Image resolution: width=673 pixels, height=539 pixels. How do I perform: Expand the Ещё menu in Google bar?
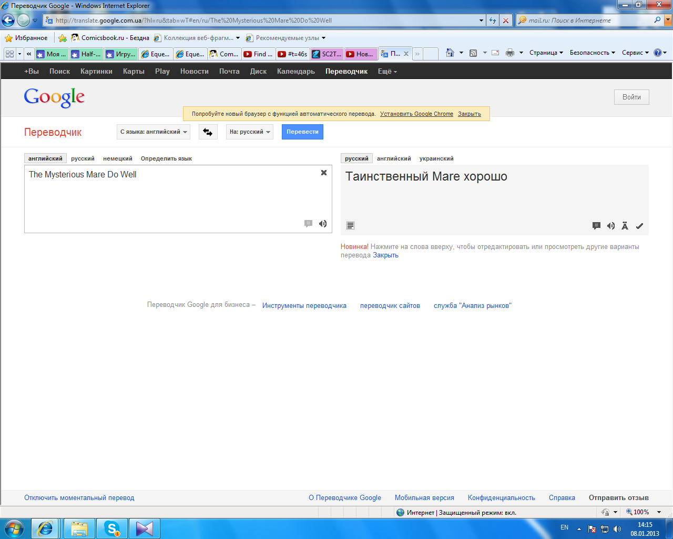coord(388,71)
